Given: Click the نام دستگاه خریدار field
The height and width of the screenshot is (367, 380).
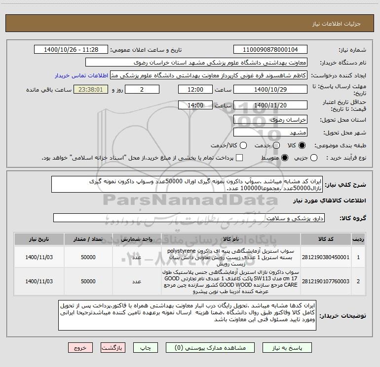Looking at the screenshot, I should pos(196,63).
